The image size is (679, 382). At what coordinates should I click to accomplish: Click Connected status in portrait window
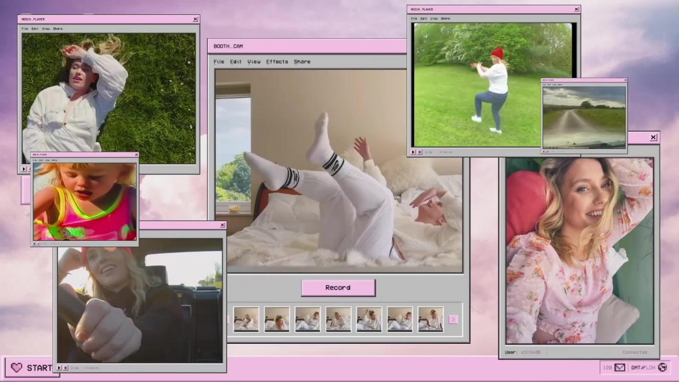pyautogui.click(x=635, y=352)
